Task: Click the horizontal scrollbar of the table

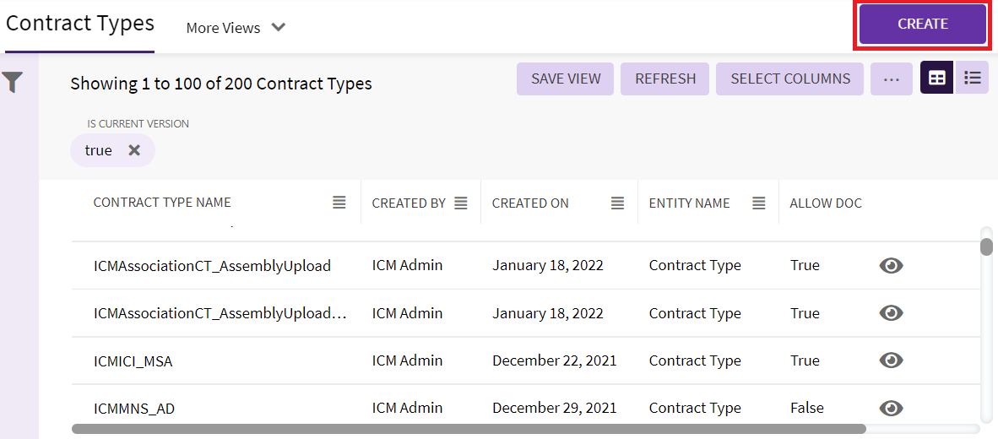Action: tap(469, 429)
